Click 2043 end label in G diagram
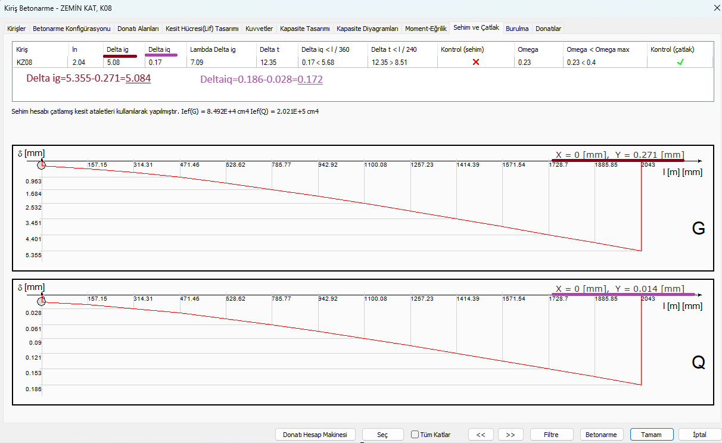 [x=648, y=164]
